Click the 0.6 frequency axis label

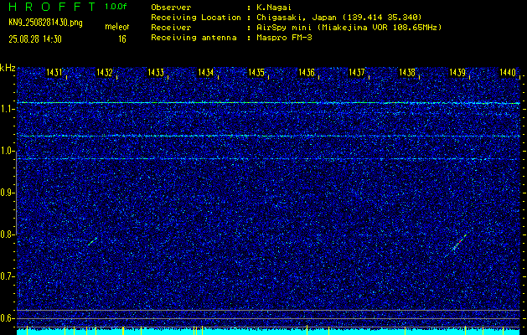[7, 318]
